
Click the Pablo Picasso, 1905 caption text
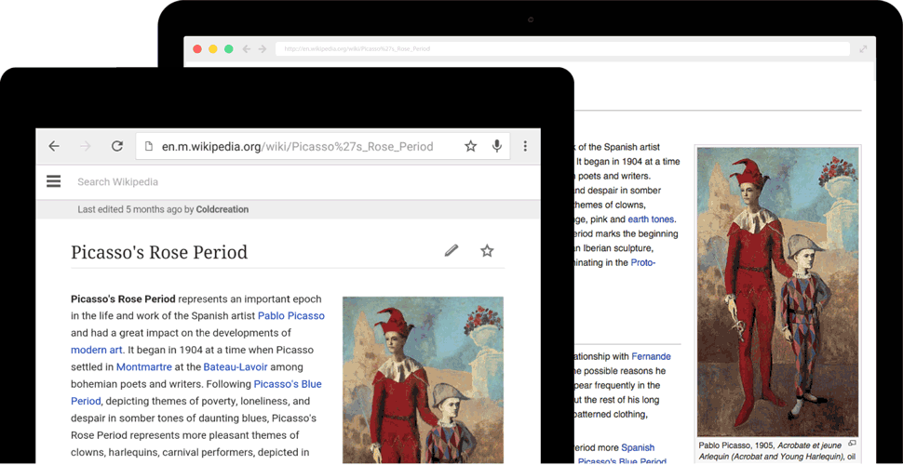[736, 445]
